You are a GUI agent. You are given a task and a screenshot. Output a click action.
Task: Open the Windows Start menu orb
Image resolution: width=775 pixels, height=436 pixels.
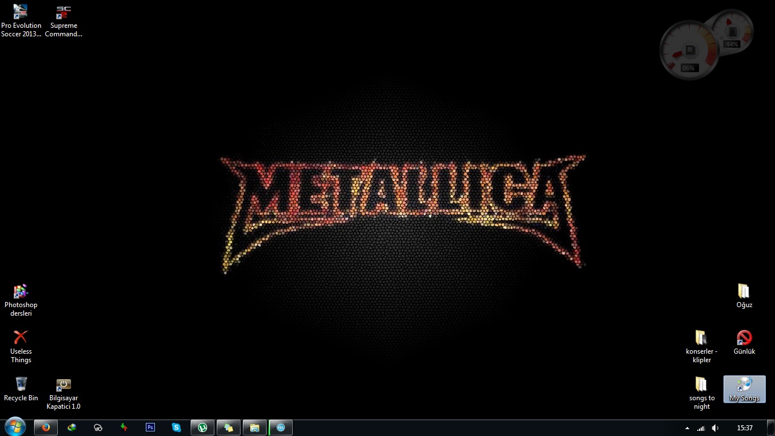point(15,427)
